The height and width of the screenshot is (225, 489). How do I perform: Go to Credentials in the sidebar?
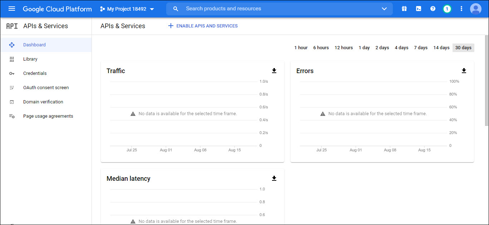pos(35,73)
